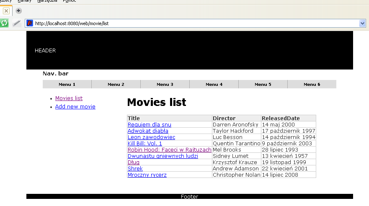Select the Taylor Hackford cell
This screenshot has width=369, height=206.
237,131
